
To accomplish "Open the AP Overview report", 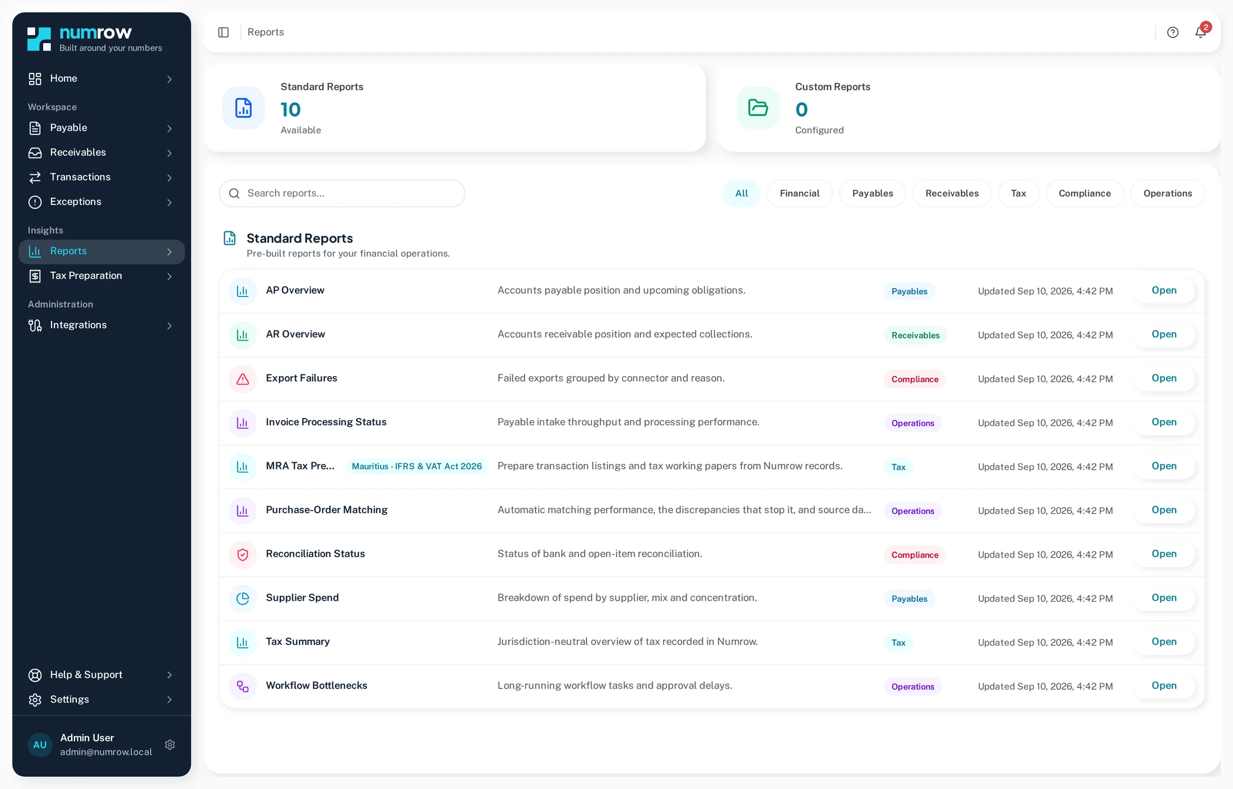I will (x=1164, y=290).
